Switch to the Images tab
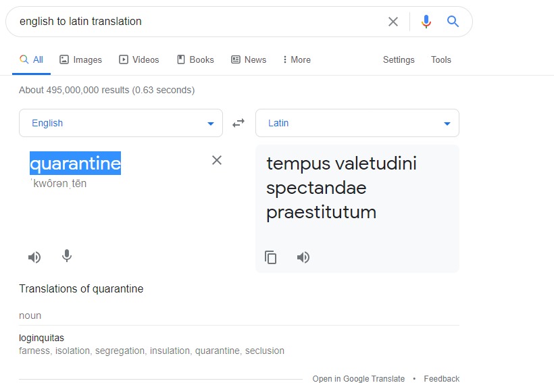The image size is (554, 383). click(x=80, y=59)
